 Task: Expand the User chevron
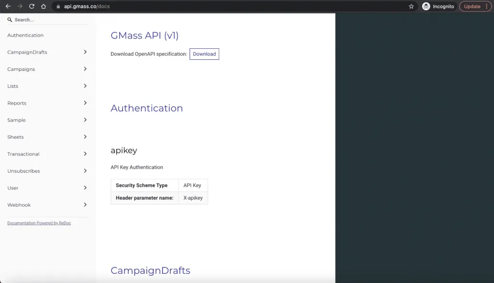tap(85, 188)
